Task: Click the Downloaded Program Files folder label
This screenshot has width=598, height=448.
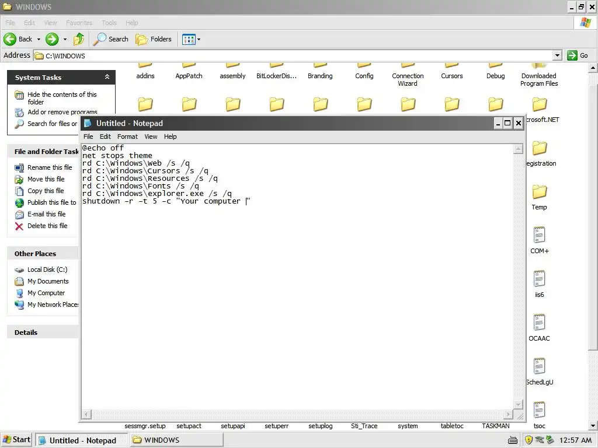Action: pyautogui.click(x=539, y=79)
